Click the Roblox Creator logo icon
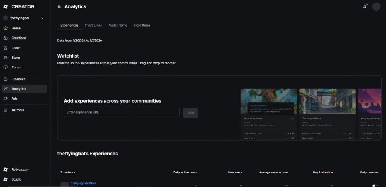 point(5,7)
